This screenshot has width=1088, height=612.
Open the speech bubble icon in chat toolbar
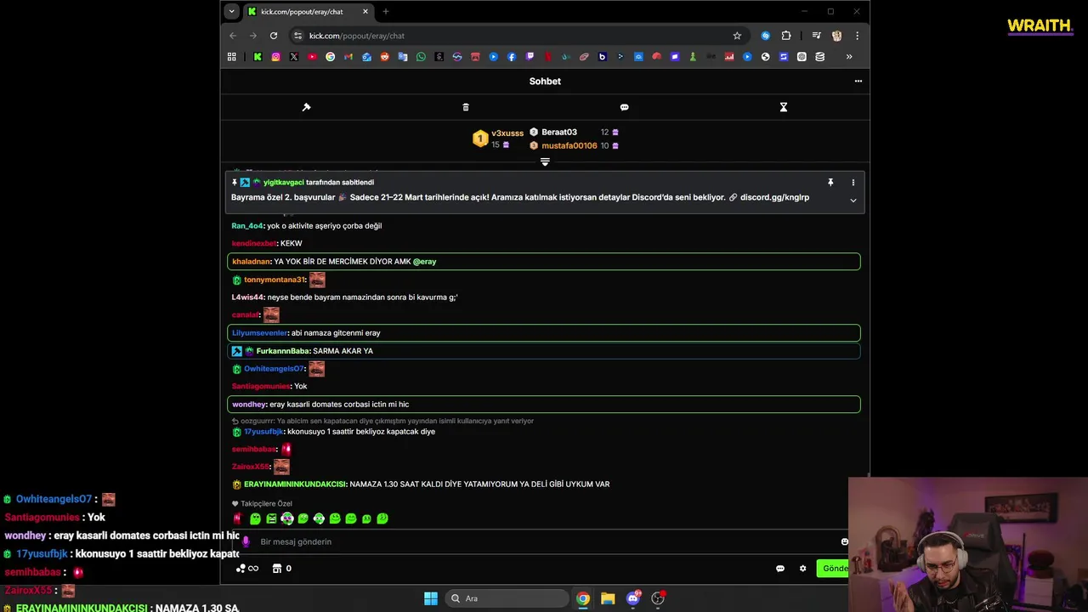tap(625, 107)
